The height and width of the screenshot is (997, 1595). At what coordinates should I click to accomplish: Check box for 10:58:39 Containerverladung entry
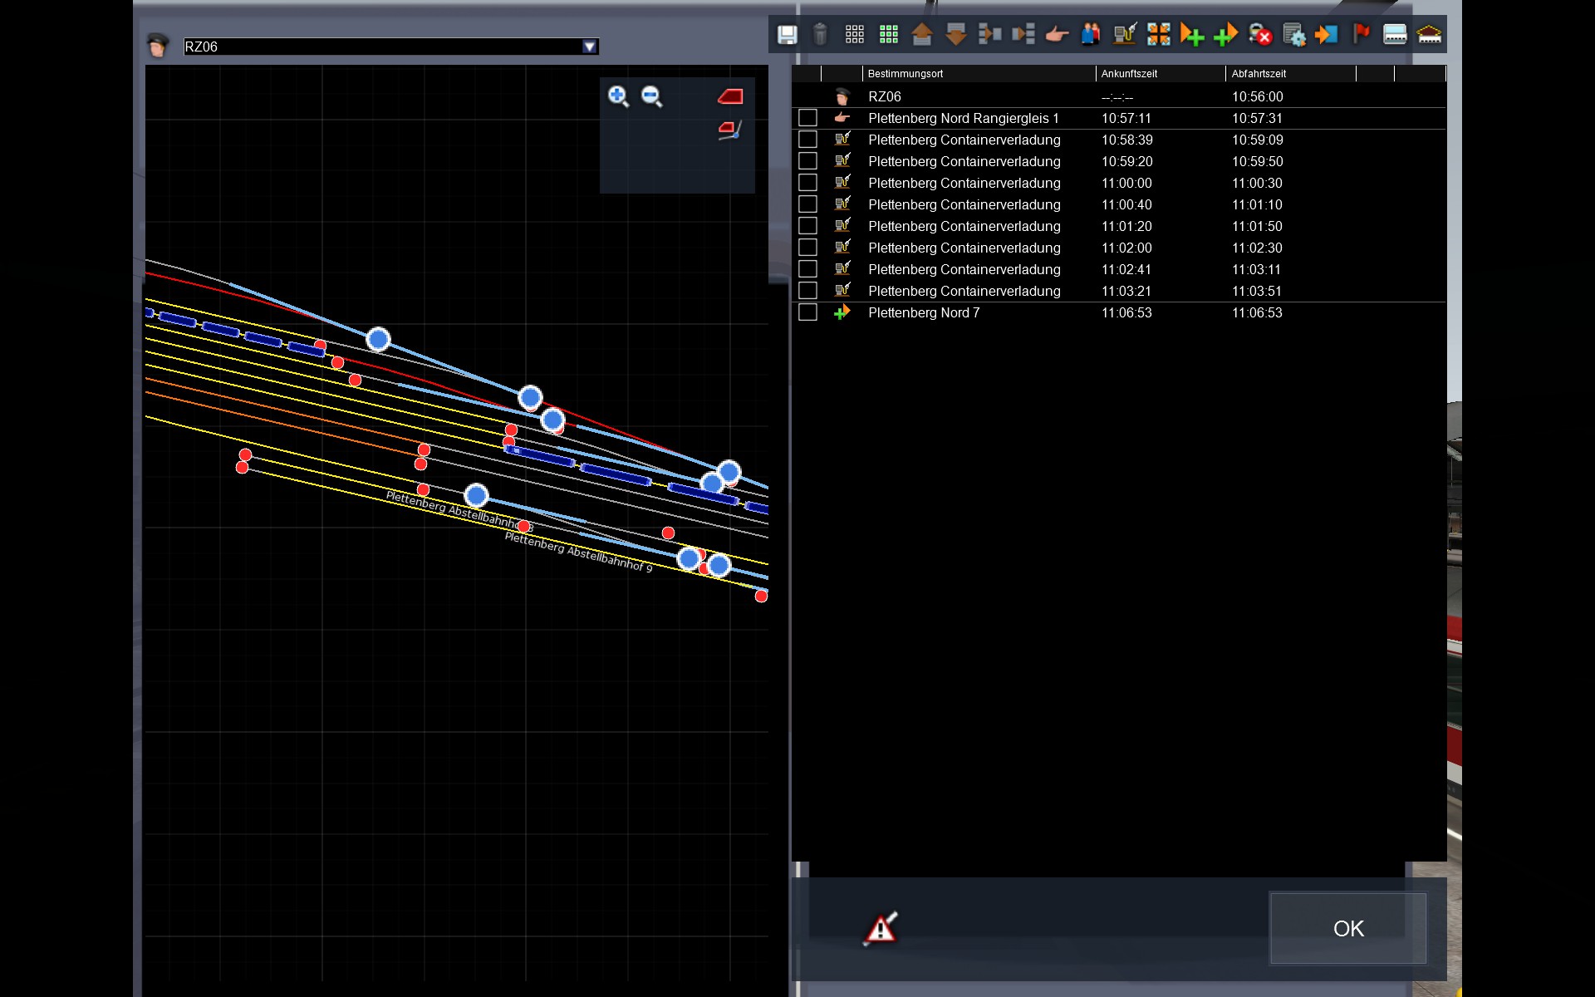tap(807, 140)
